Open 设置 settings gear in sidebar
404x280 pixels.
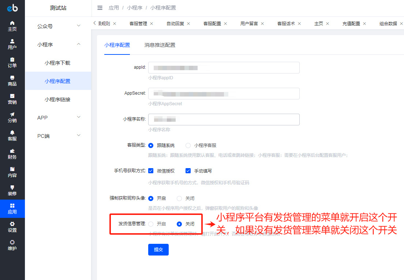click(x=12, y=227)
